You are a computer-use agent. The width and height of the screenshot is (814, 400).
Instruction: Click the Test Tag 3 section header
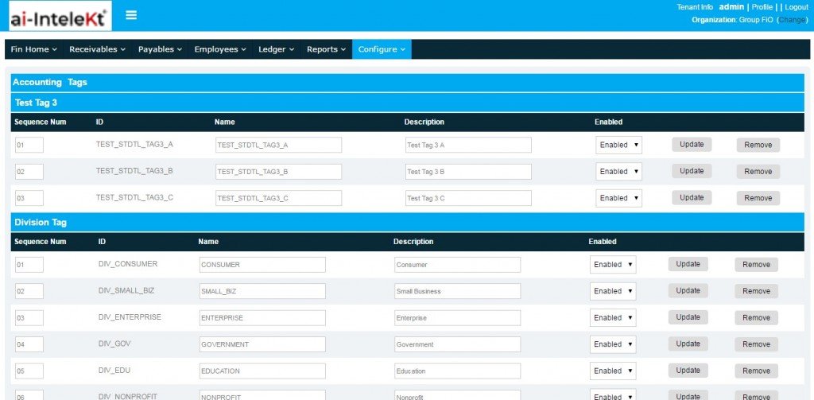407,103
